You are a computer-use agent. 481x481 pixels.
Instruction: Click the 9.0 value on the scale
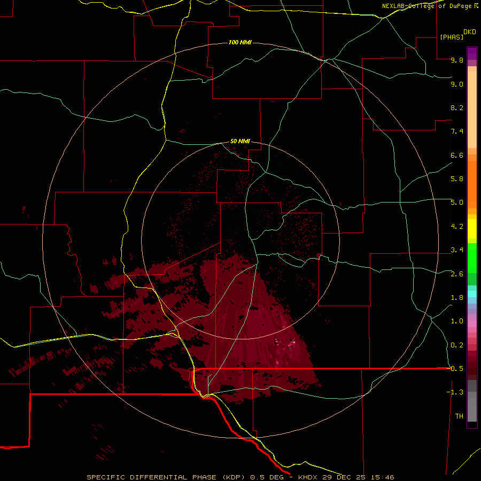(x=457, y=84)
